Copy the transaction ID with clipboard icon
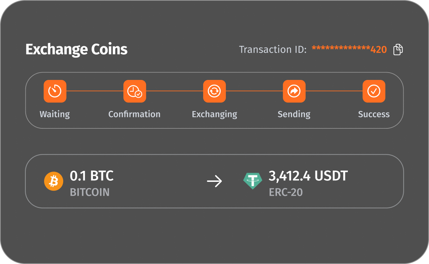This screenshot has width=429, height=264. pyautogui.click(x=398, y=49)
